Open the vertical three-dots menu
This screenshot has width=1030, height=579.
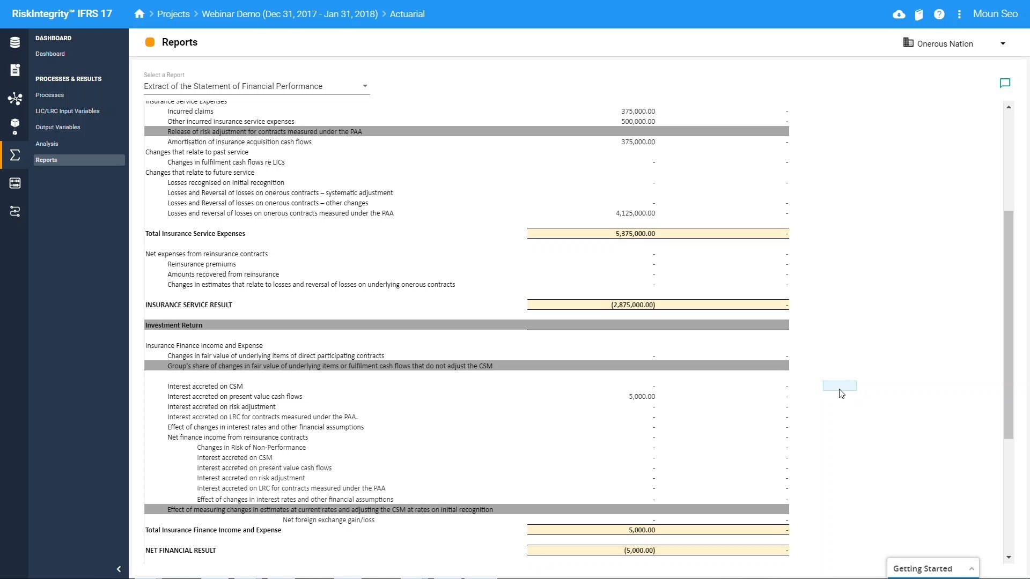pyautogui.click(x=959, y=14)
